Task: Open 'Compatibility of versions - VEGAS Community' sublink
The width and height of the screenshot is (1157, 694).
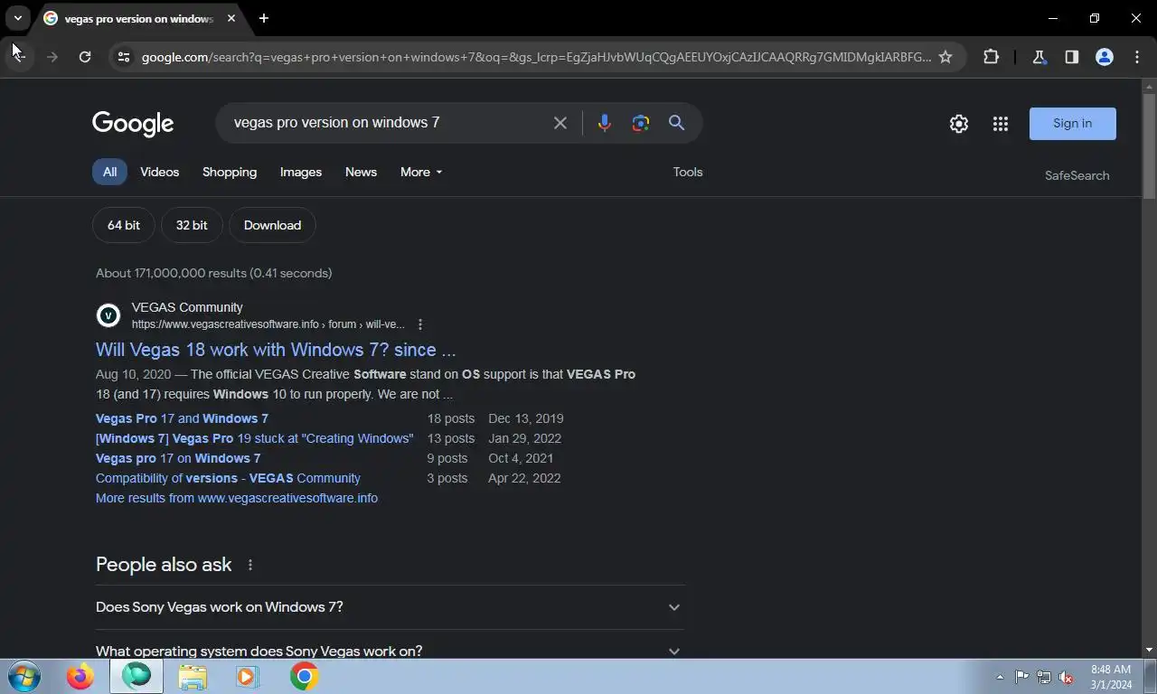Action: tap(228, 478)
